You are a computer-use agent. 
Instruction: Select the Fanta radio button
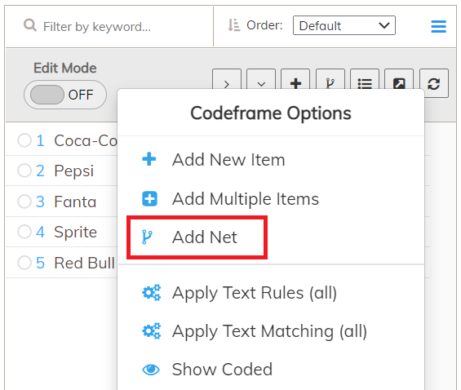(24, 202)
